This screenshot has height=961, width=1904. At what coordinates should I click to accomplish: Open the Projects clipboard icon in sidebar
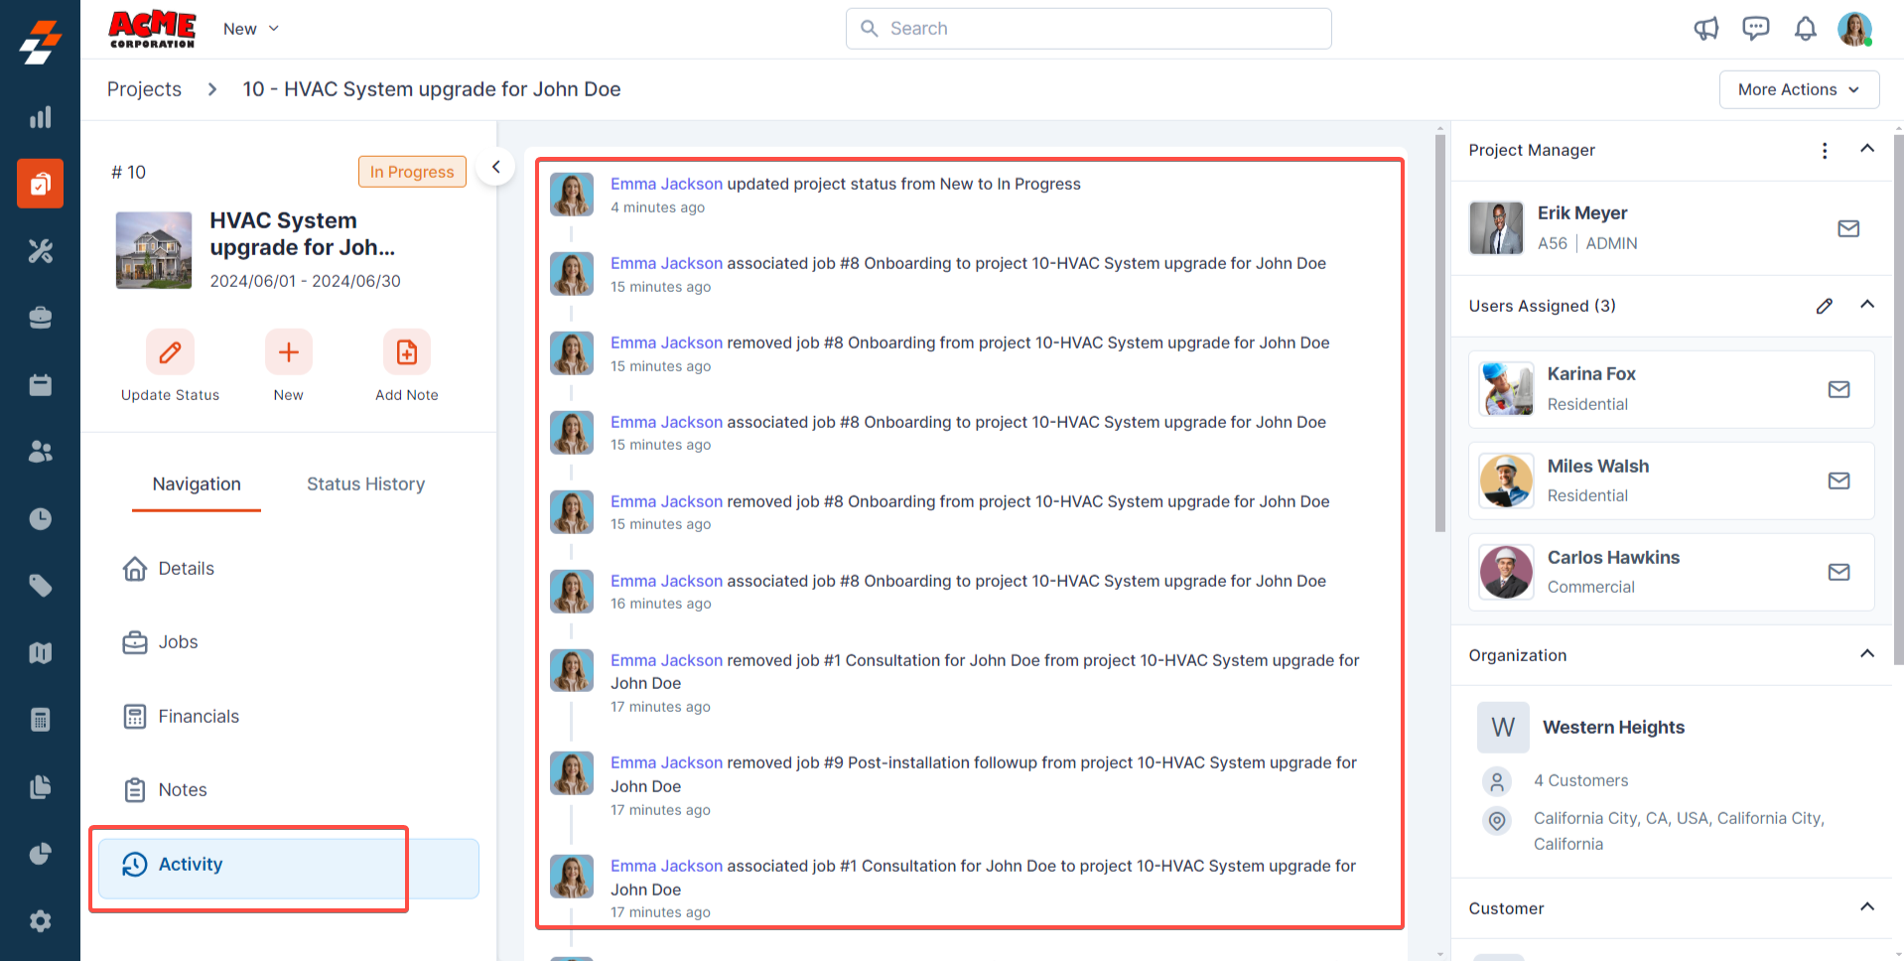[40, 184]
